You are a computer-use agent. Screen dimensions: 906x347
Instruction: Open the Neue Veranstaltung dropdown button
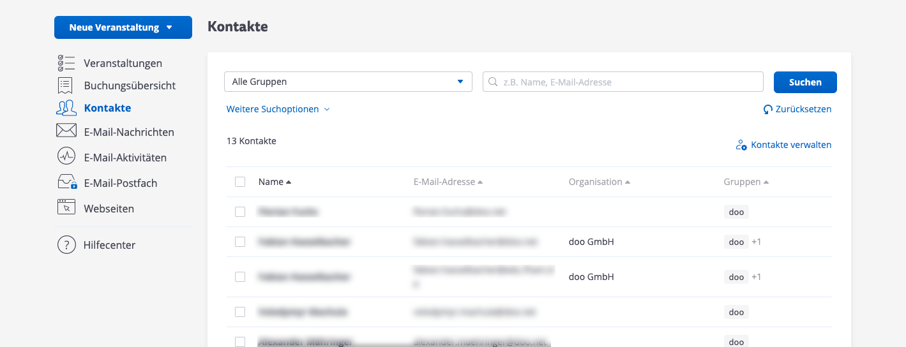[x=123, y=27]
